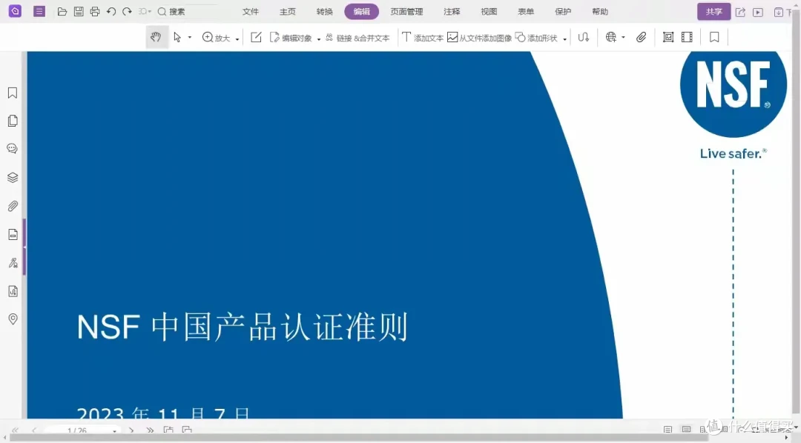
Task: Click 从文件添加图像 tool
Action: (x=480, y=38)
